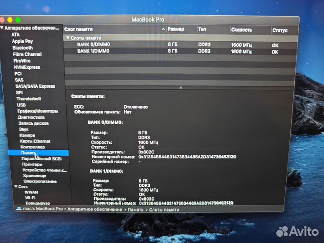The height and width of the screenshot is (243, 324).
Task: Click the sort arrow in Слот памяти header
Action: [x=163, y=29]
